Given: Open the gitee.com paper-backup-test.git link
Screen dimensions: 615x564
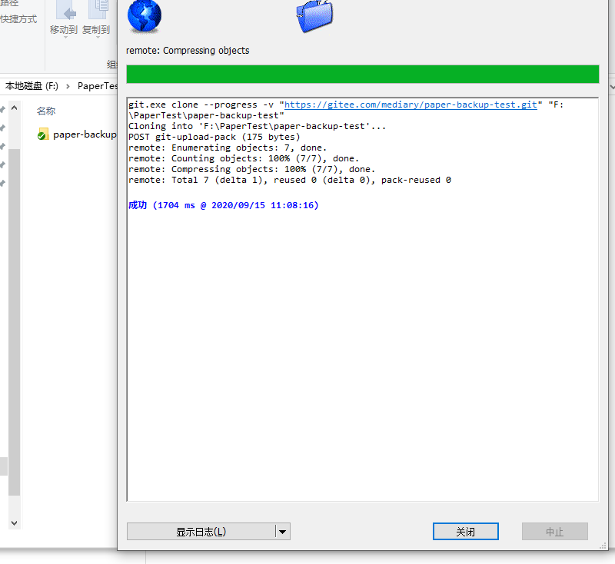Looking at the screenshot, I should 411,105.
